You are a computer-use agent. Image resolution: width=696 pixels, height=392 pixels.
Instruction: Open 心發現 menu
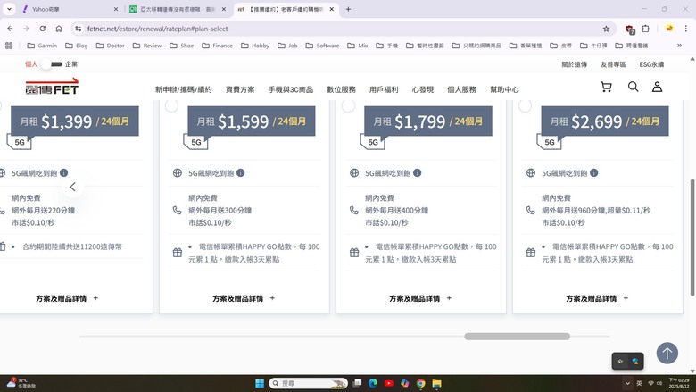(423, 89)
